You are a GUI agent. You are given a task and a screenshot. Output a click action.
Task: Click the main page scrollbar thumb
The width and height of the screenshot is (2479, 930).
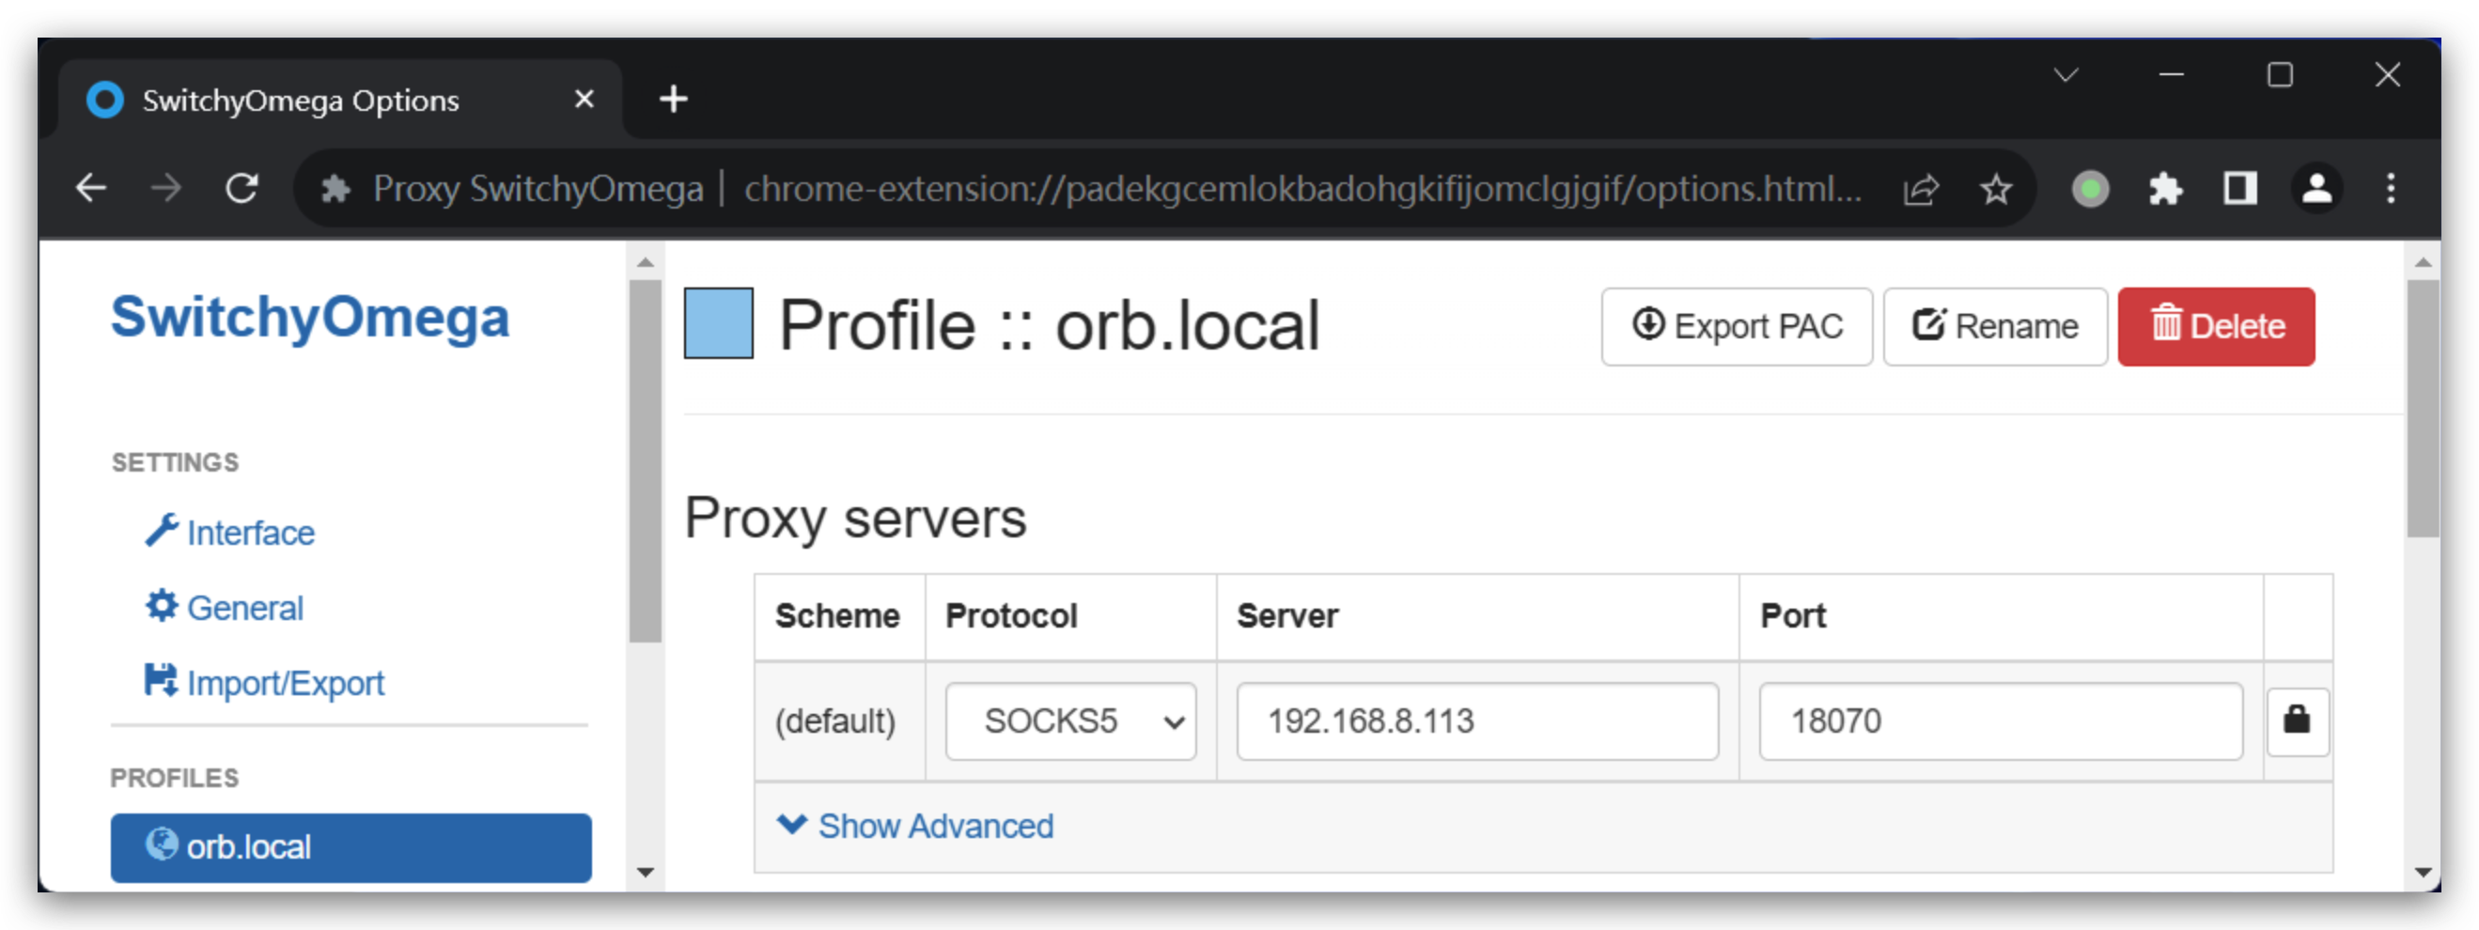2423,409
